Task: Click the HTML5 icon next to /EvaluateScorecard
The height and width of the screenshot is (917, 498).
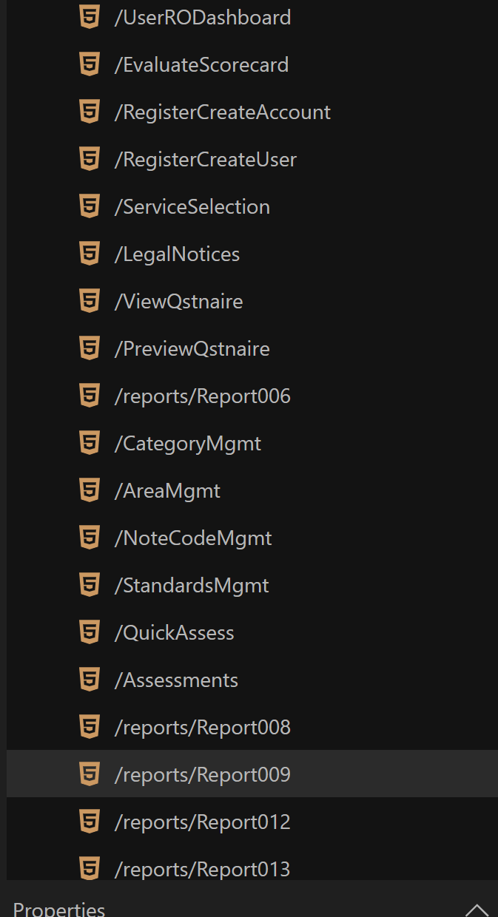Action: (90, 65)
